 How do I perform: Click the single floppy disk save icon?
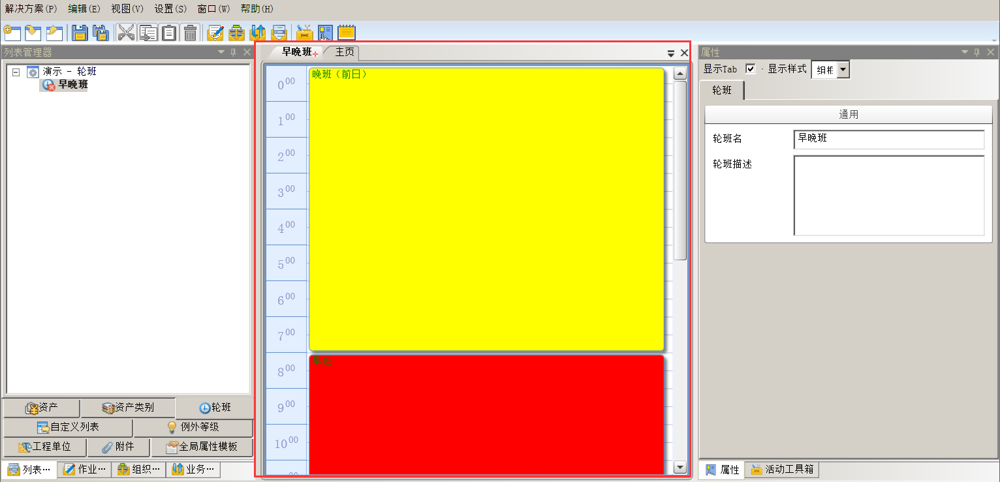click(80, 33)
